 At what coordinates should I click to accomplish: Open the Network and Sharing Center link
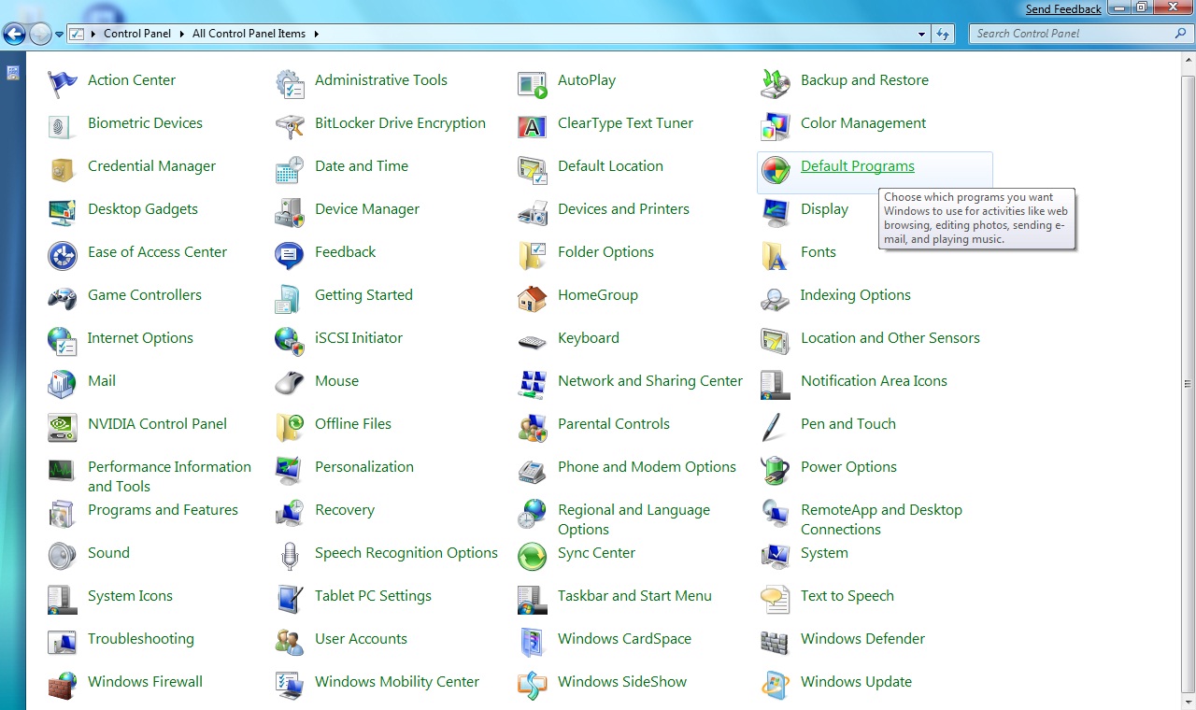(650, 381)
